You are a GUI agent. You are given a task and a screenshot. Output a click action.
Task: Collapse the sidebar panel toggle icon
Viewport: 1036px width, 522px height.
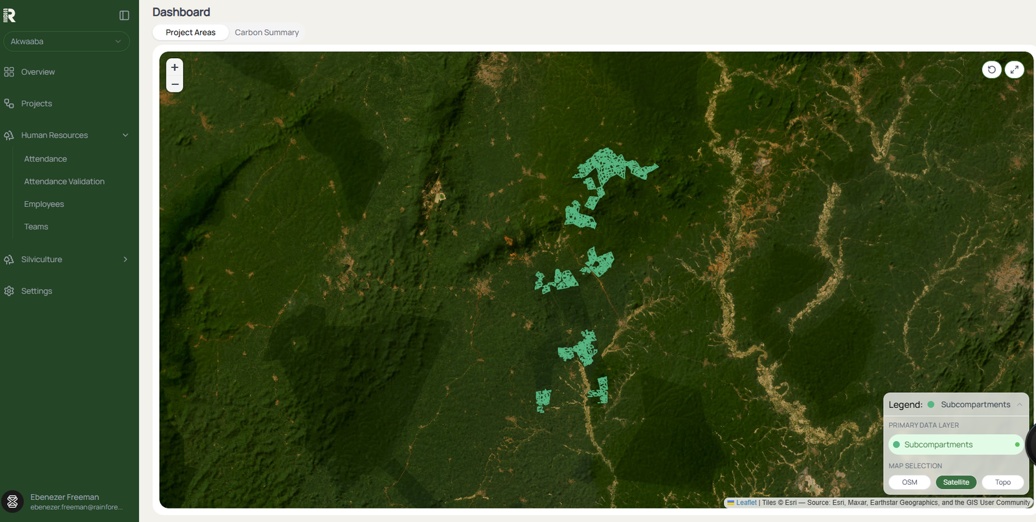point(124,15)
